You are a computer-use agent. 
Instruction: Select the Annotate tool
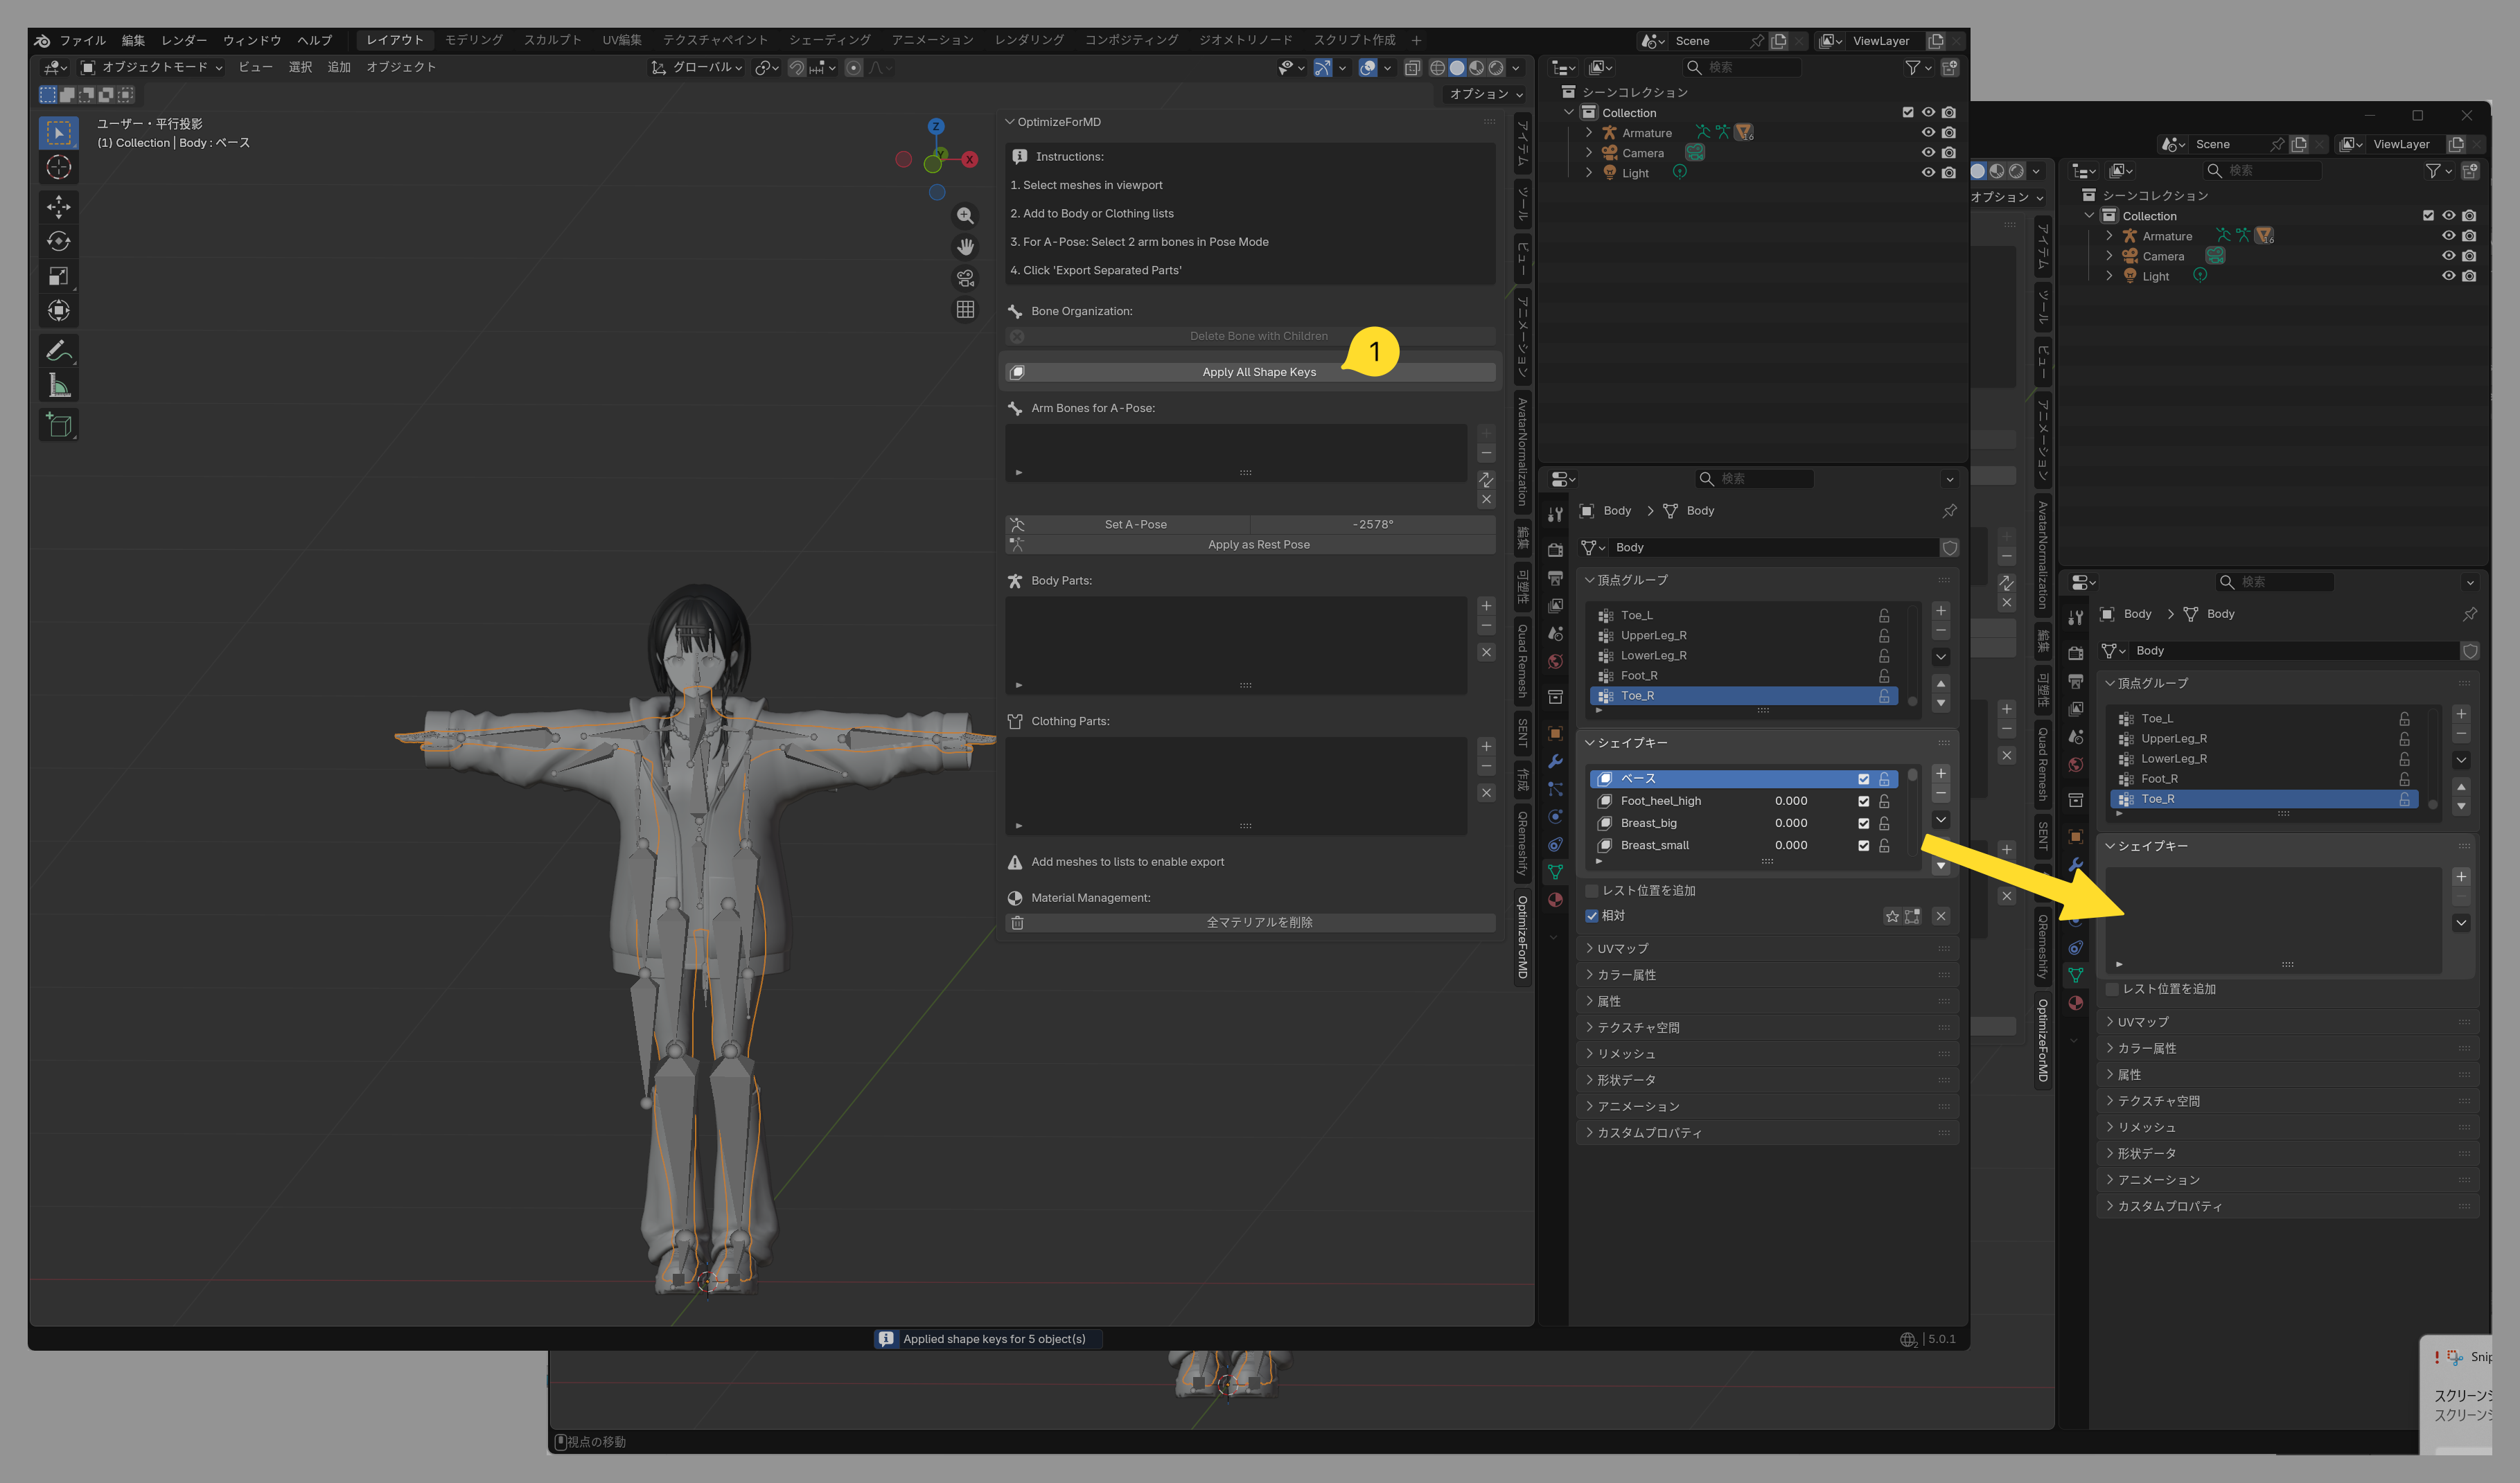[58, 351]
